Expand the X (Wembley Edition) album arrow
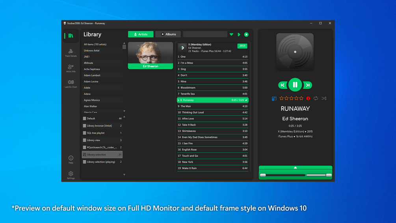This screenshot has height=223, width=396. (x=182, y=47)
